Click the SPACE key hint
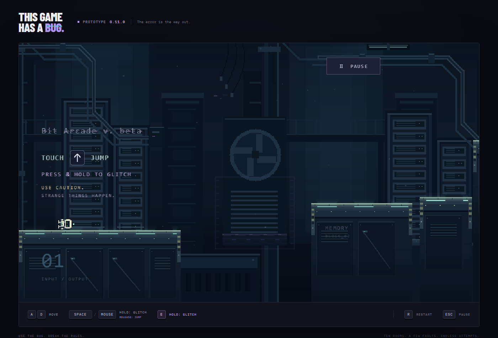The height and width of the screenshot is (338, 498). coord(80,315)
